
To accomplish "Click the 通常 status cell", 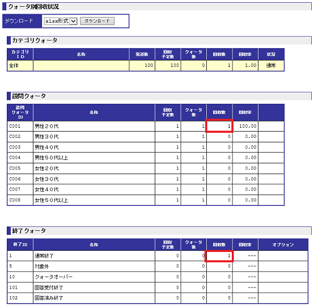I will coord(271,66).
